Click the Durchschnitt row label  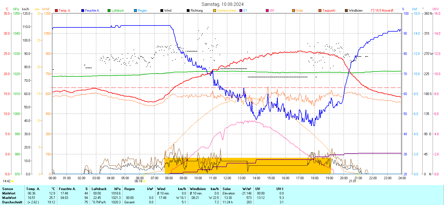pyautogui.click(x=12, y=202)
